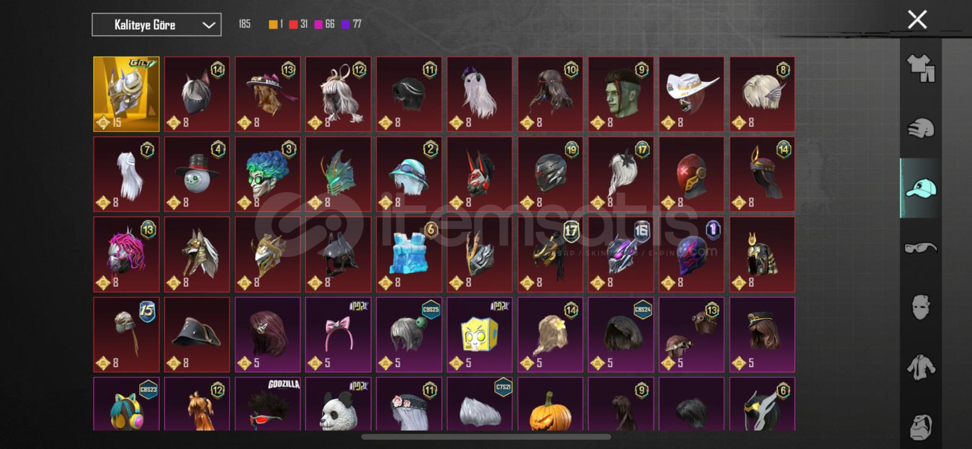Filter by the red quality swatch
972x449 pixels.
click(x=293, y=24)
